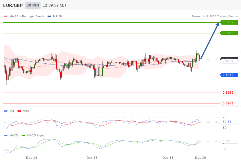Image resolution: width=241 pixels, height=163 pixels.
Task: Click the Dec 16 date label
Action: 92,158
